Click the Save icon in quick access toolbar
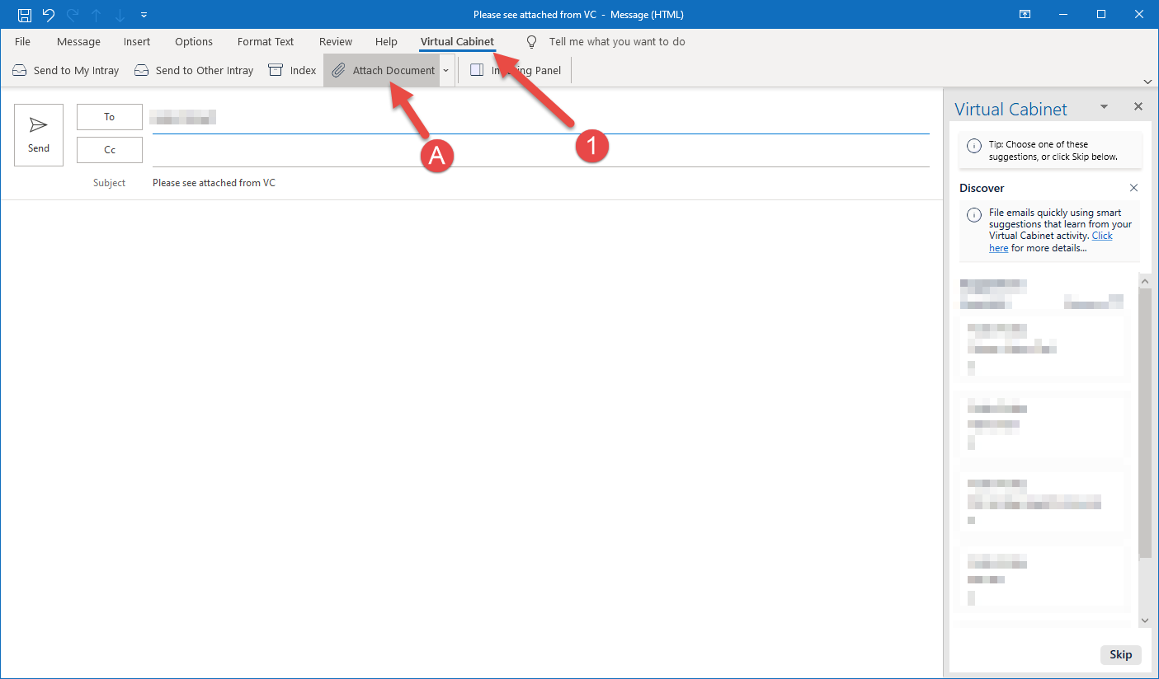This screenshot has height=679, width=1159. (x=24, y=15)
